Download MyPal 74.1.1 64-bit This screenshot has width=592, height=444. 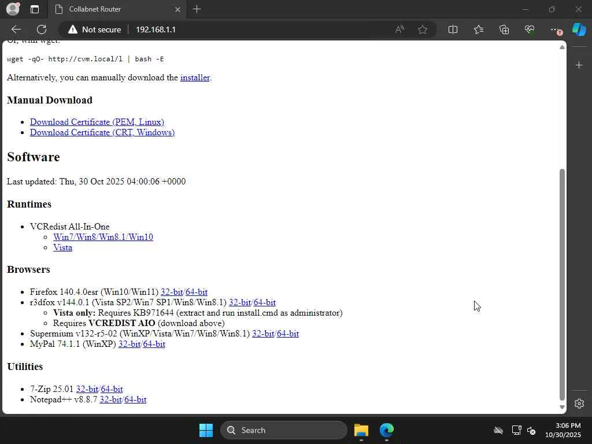pyautogui.click(x=154, y=344)
